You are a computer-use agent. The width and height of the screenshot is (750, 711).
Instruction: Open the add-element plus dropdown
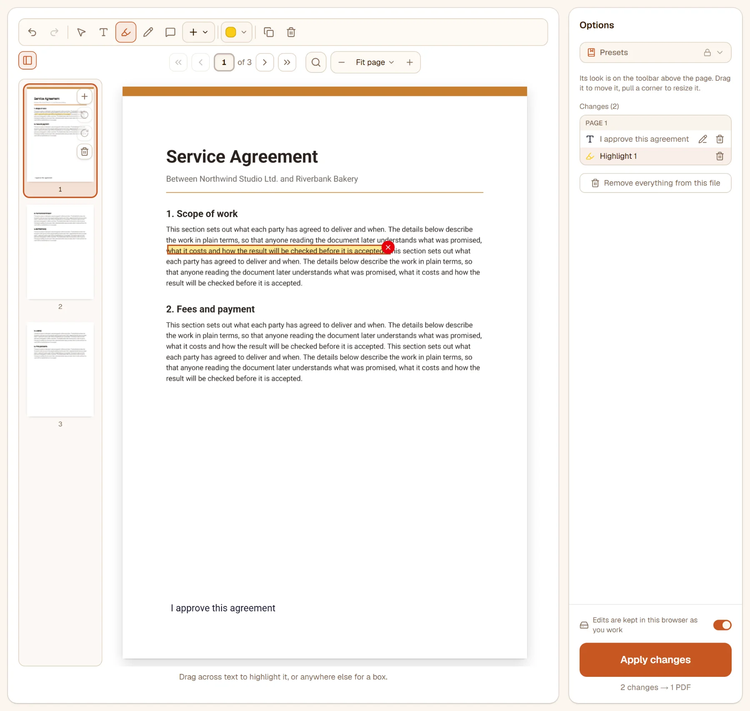[x=198, y=32]
